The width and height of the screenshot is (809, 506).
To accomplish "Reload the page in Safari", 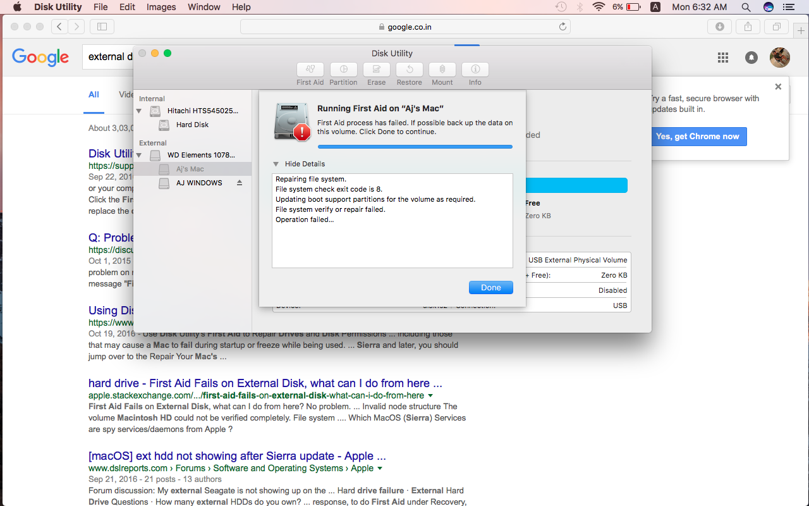I will point(563,27).
